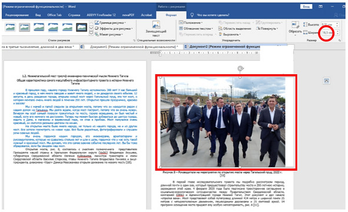The height and width of the screenshot is (212, 348).
Task: Click the Высота field stepper arrows
Action: click(337, 24)
